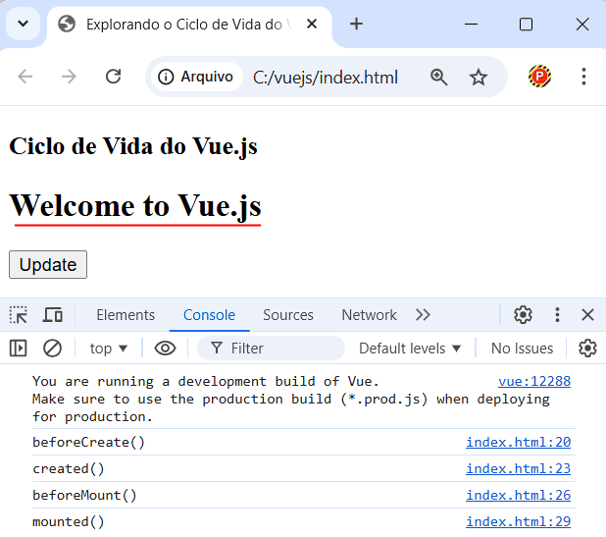Open the Default levels dropdown
606x537 pixels.
410,349
